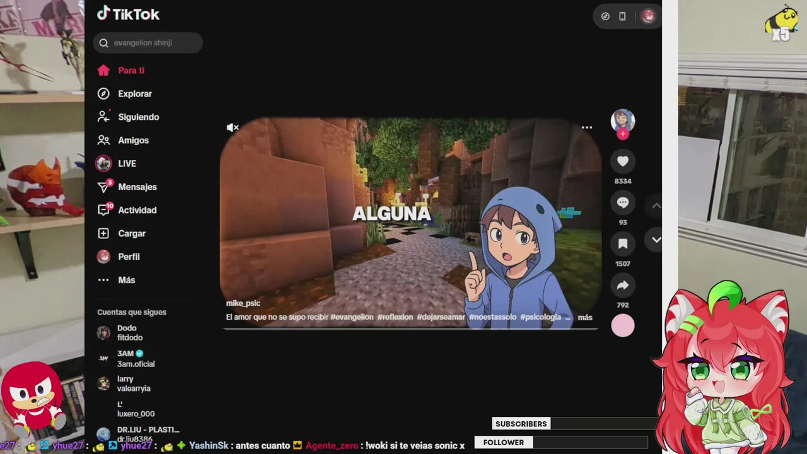Screen dimensions: 807x454
Task: Go to previous video with up chevron
Action: [x=656, y=206]
